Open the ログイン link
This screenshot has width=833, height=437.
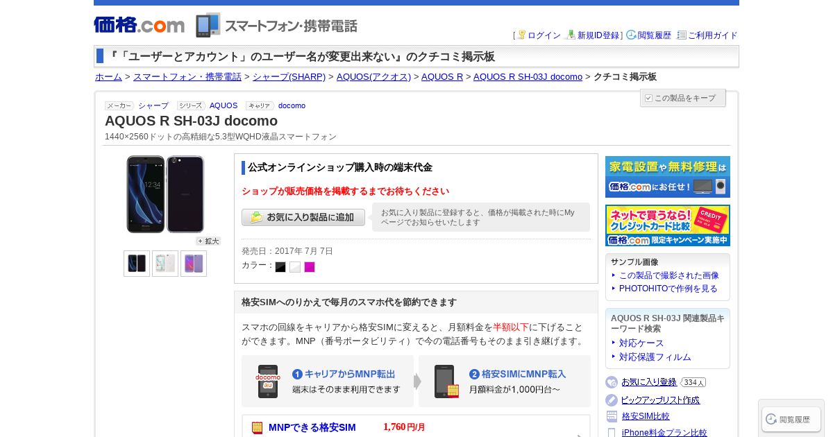(544, 35)
